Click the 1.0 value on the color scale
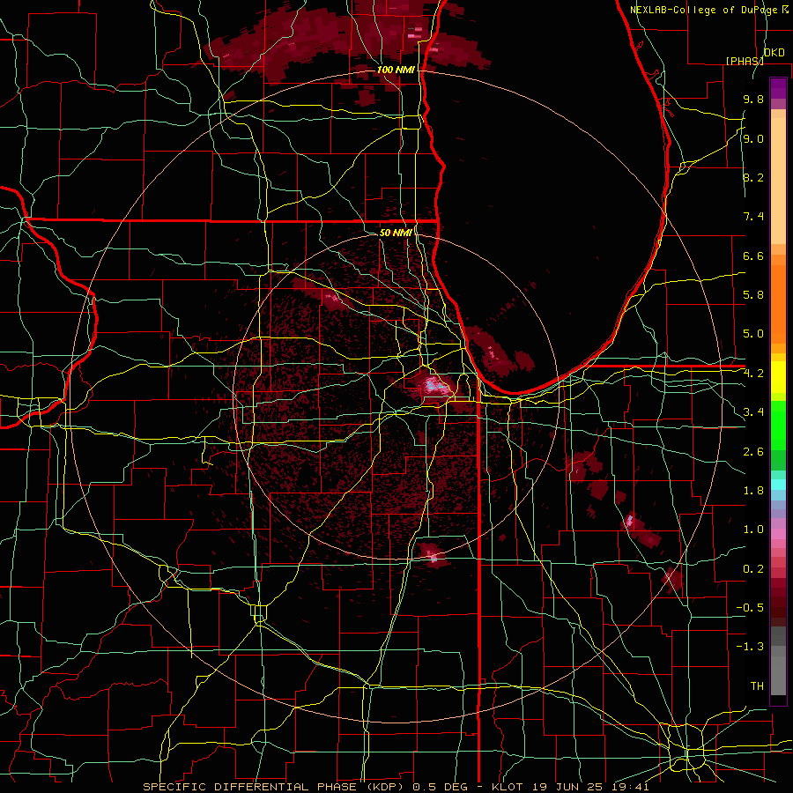 pyautogui.click(x=753, y=530)
